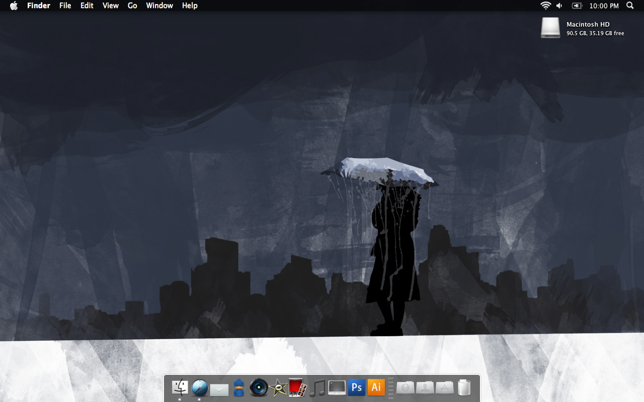Screen dimensions: 644x402
Task: Open the Go menu
Action: tap(132, 6)
